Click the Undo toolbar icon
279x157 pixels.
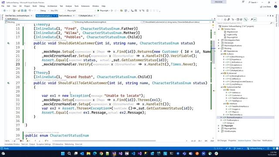pyautogui.click(x=30, y=10)
